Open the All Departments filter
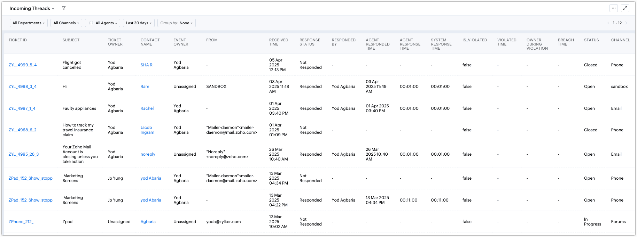Viewport: 637px width, 237px height. point(29,23)
